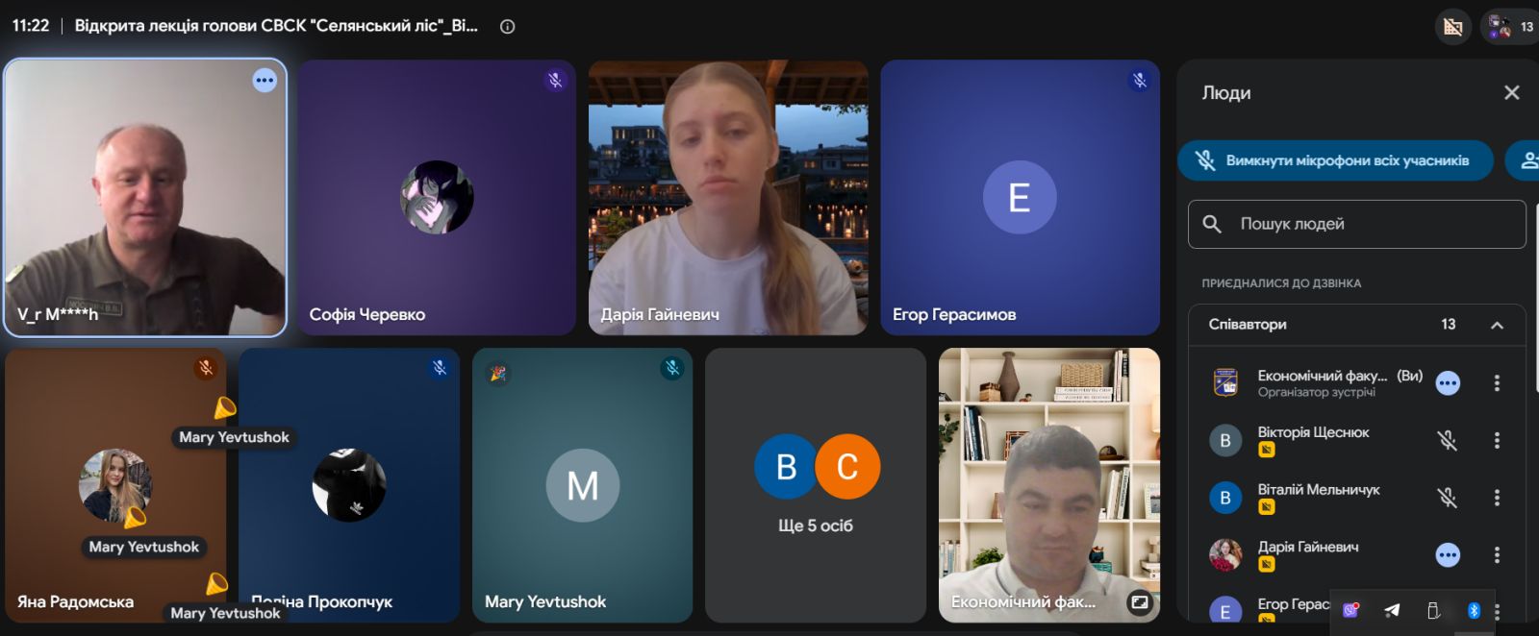Close the Люди side panel

coord(1511,92)
